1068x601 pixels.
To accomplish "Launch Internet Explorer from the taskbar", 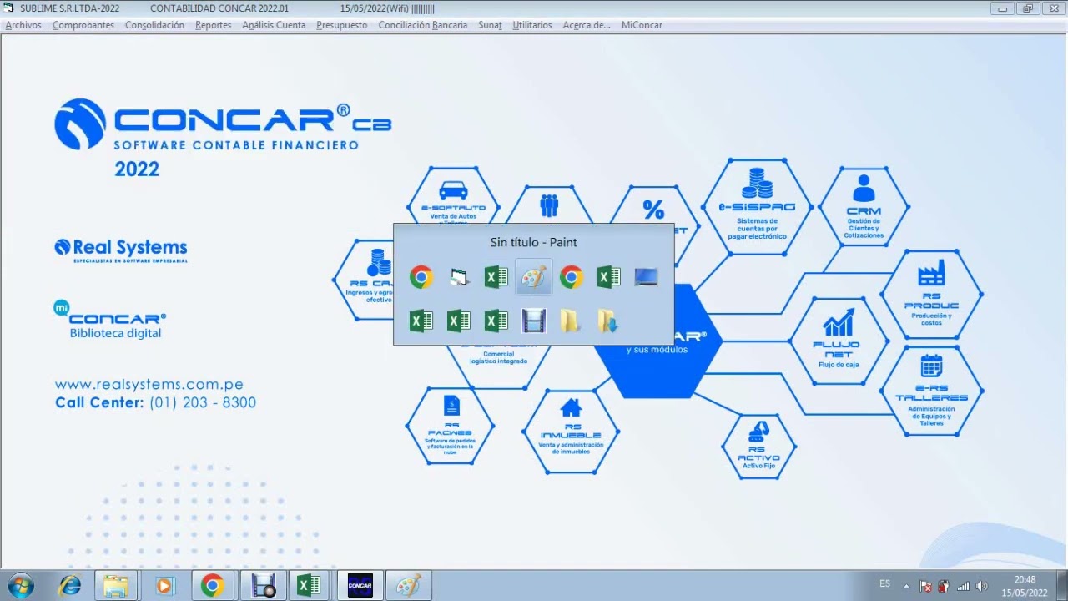I will (x=70, y=586).
